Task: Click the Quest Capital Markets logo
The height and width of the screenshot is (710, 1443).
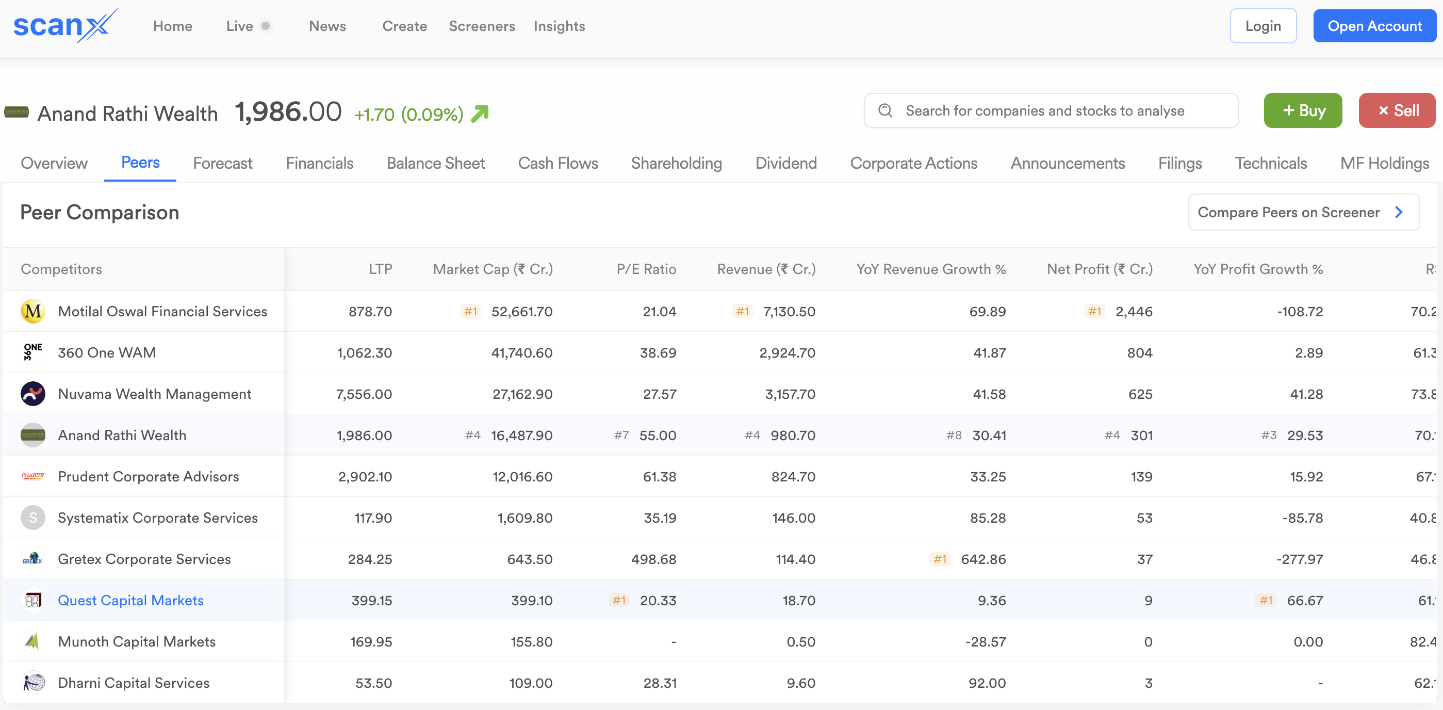Action: click(33, 600)
